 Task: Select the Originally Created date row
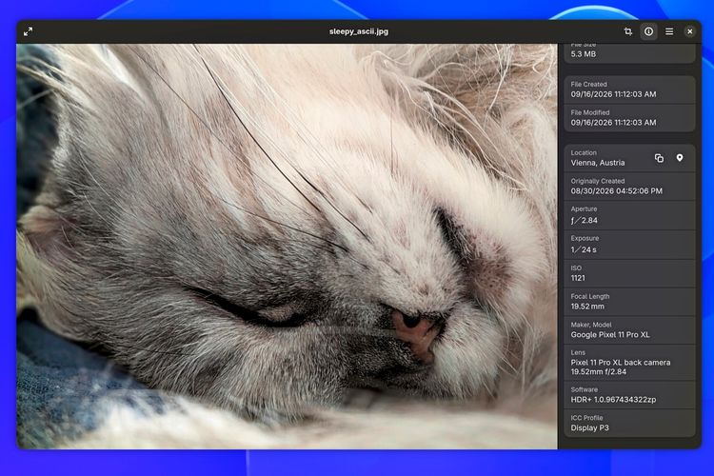pyautogui.click(x=629, y=187)
